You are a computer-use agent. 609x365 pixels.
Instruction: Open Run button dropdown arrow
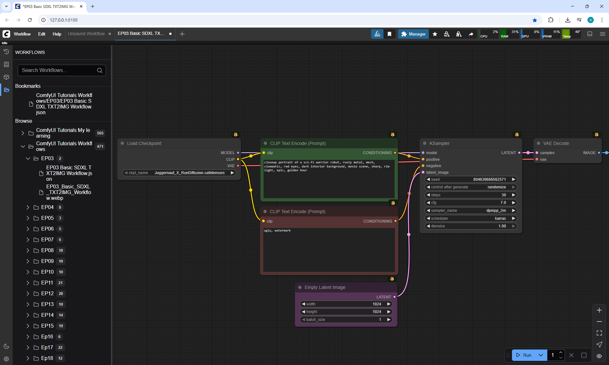(541, 355)
